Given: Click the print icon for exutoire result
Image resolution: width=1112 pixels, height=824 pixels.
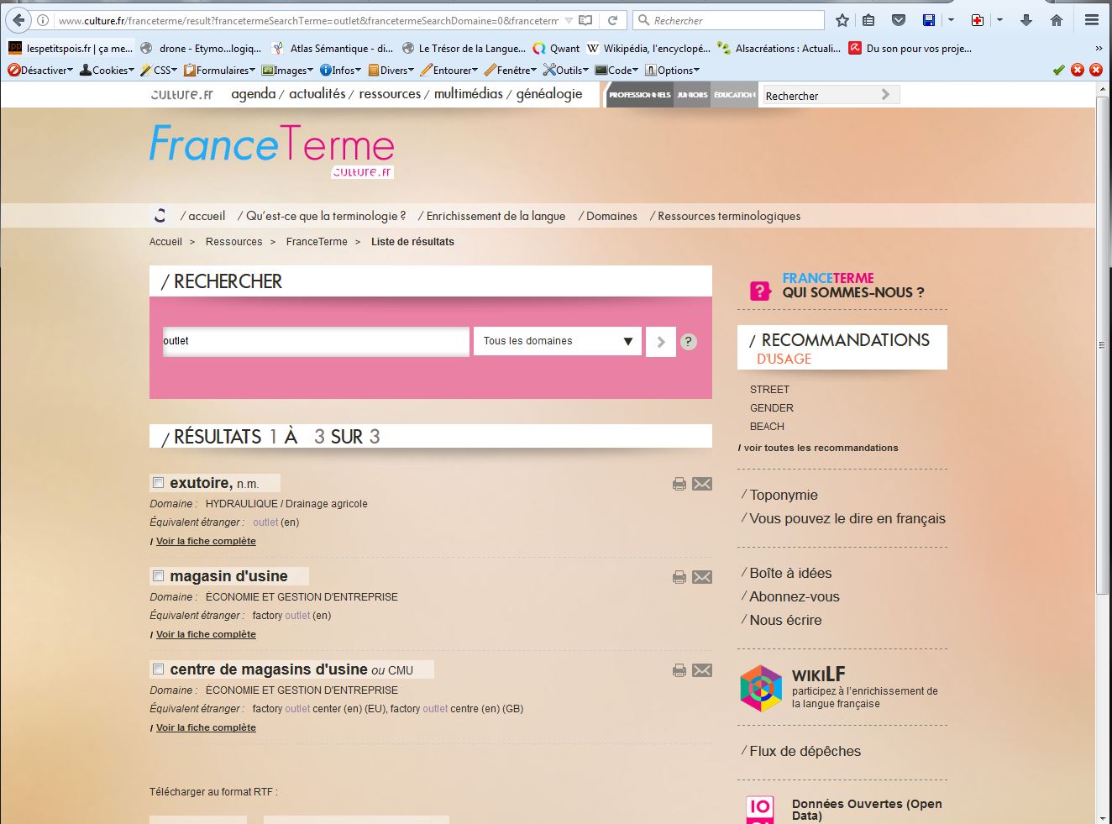Looking at the screenshot, I should tap(679, 484).
